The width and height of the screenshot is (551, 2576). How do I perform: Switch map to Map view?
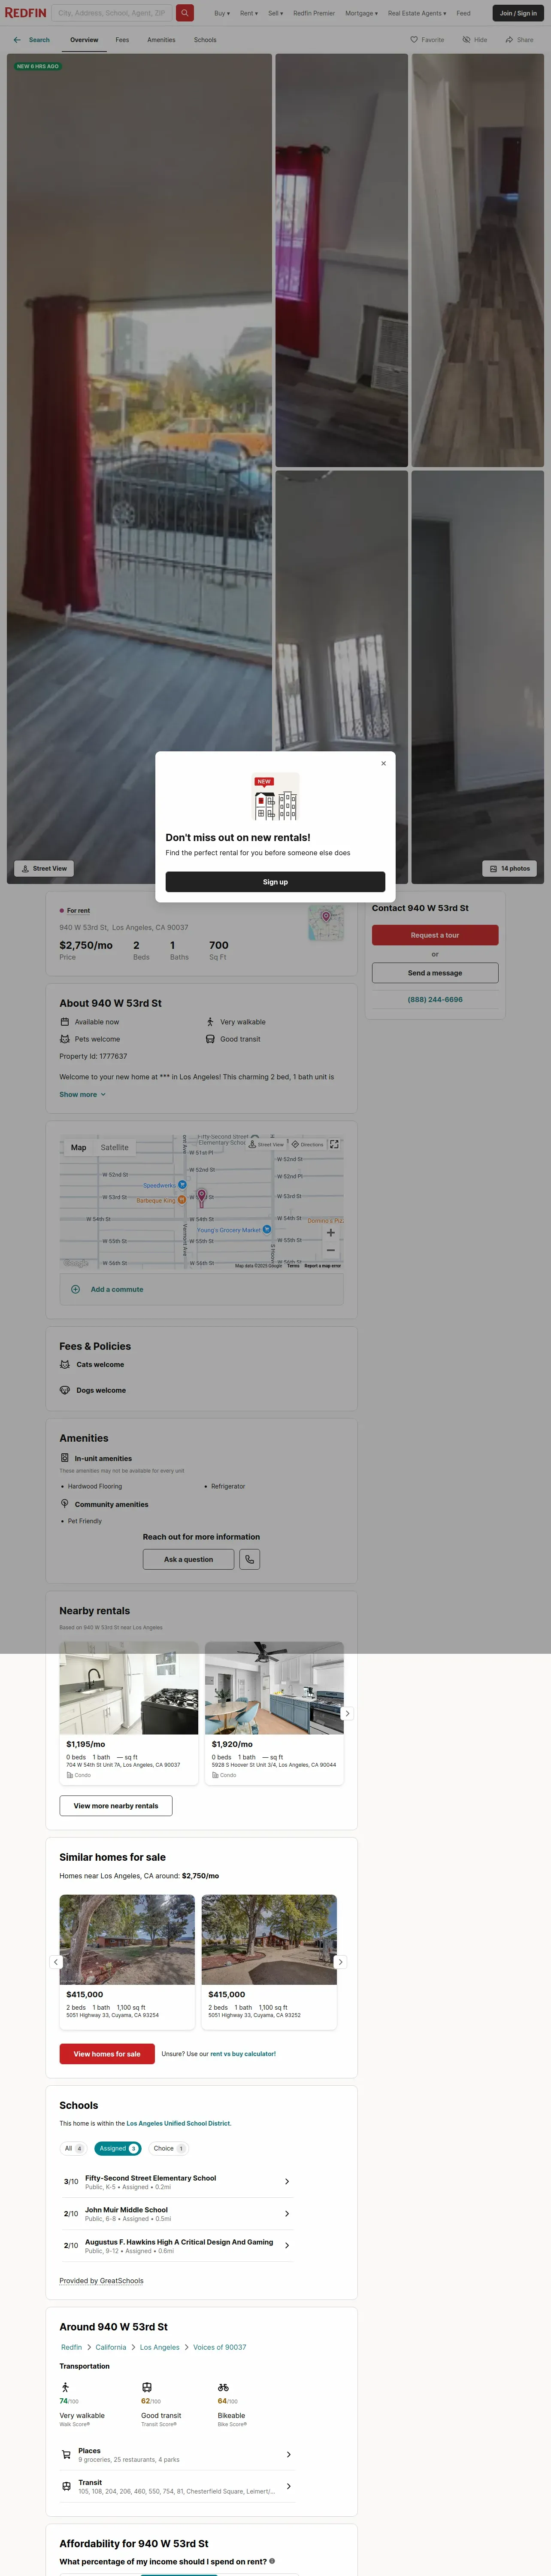[x=78, y=1147]
